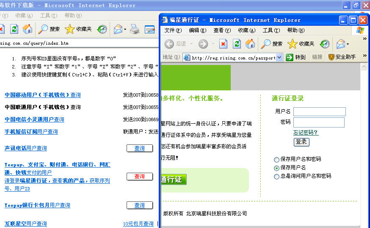Click 忘记密码? link
The image size is (370, 228).
tap(306, 133)
